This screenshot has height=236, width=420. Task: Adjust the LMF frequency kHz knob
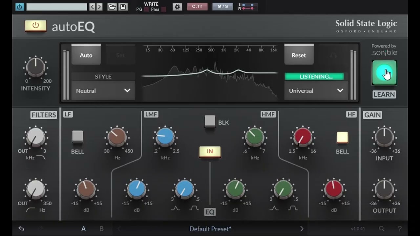pos(165,137)
